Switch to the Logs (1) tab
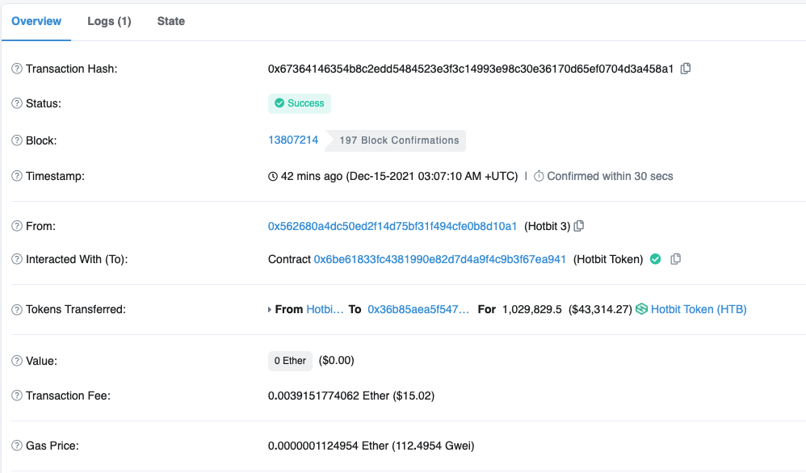This screenshot has width=806, height=473. [109, 21]
